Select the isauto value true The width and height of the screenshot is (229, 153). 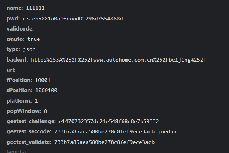click(x=33, y=39)
